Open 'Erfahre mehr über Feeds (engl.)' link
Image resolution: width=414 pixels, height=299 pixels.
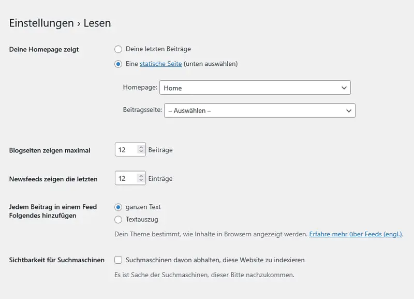[x=356, y=234]
